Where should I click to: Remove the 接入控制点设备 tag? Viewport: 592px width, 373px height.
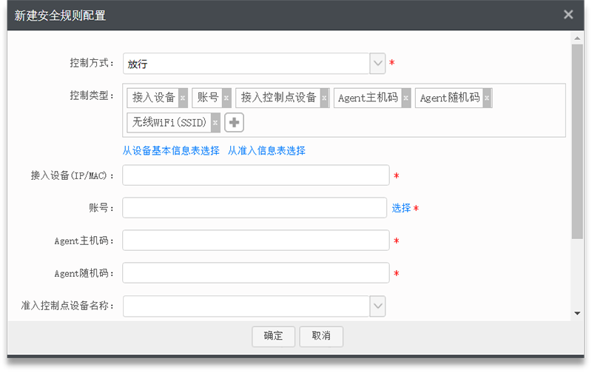324,98
